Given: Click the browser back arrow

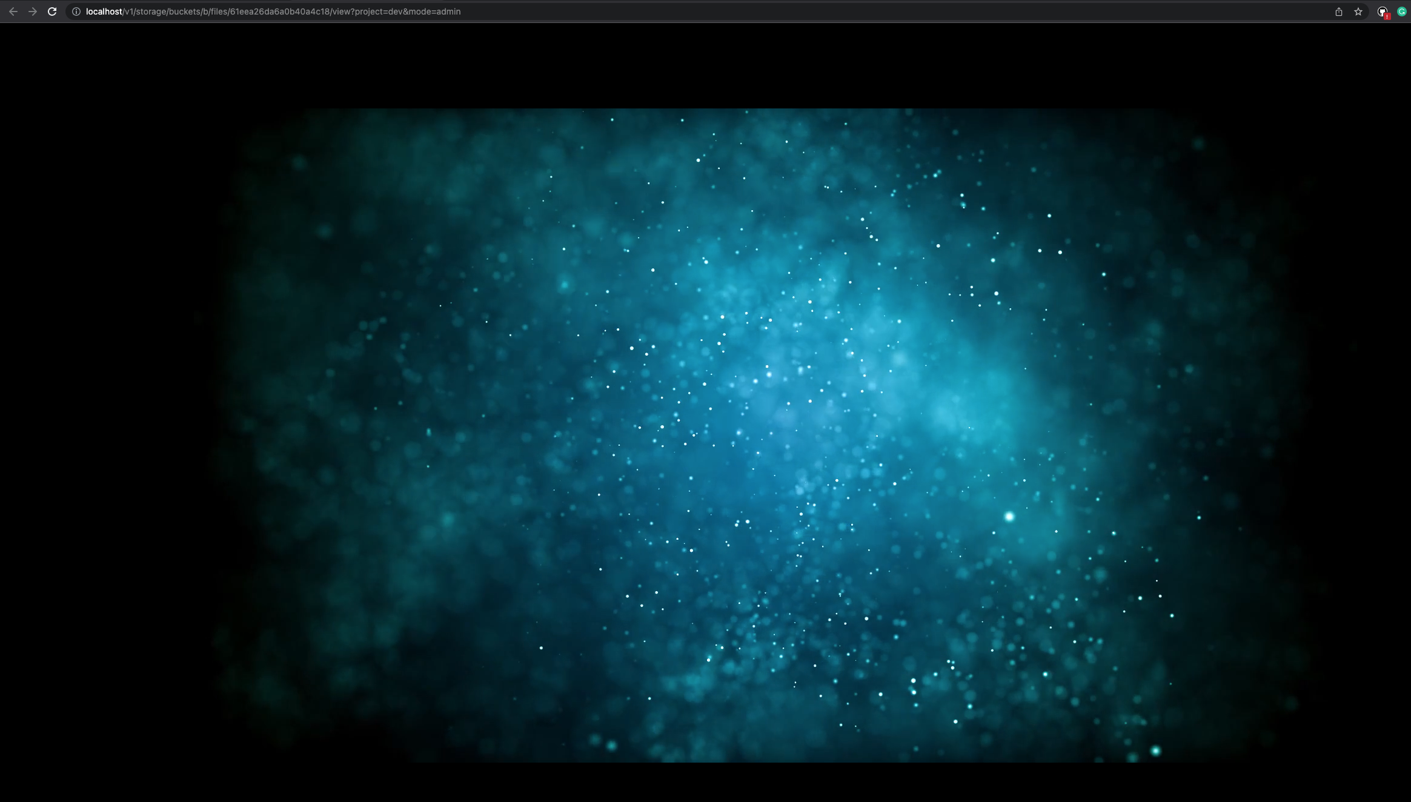Looking at the screenshot, I should click(13, 12).
